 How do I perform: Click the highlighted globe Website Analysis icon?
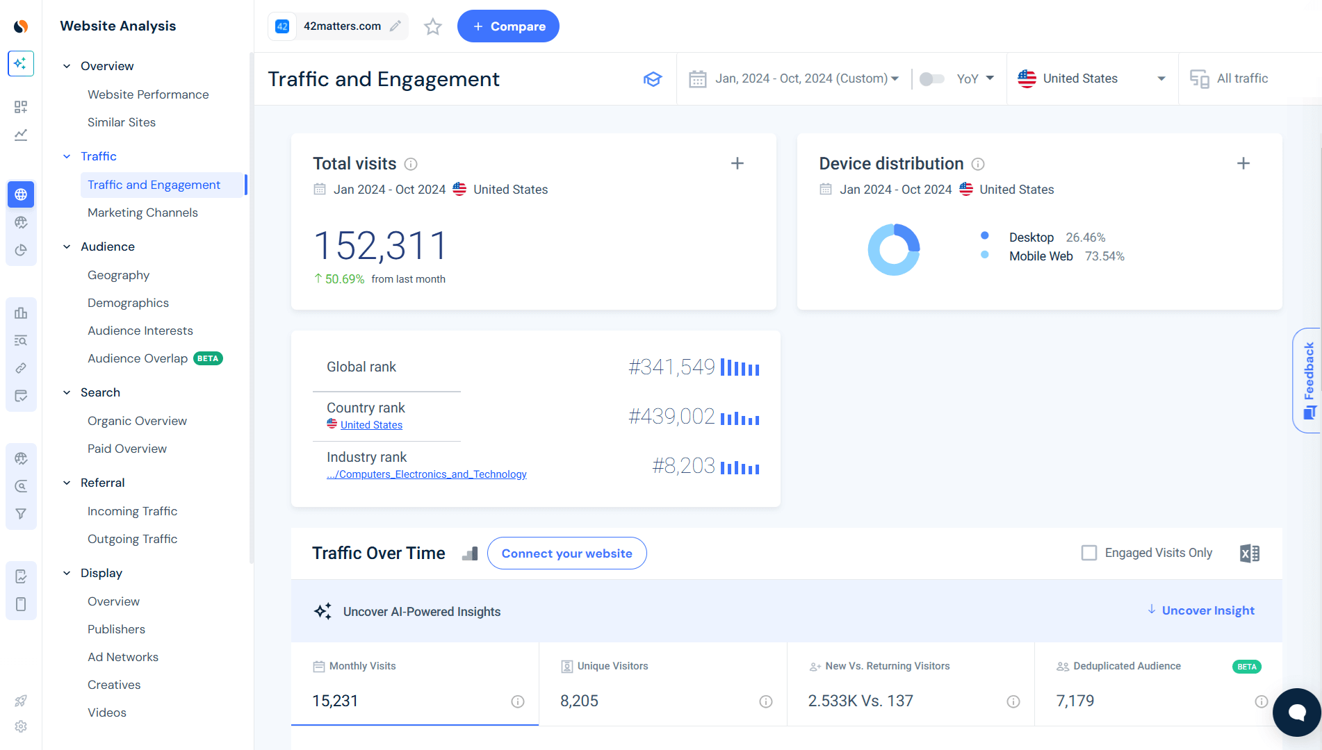(21, 194)
